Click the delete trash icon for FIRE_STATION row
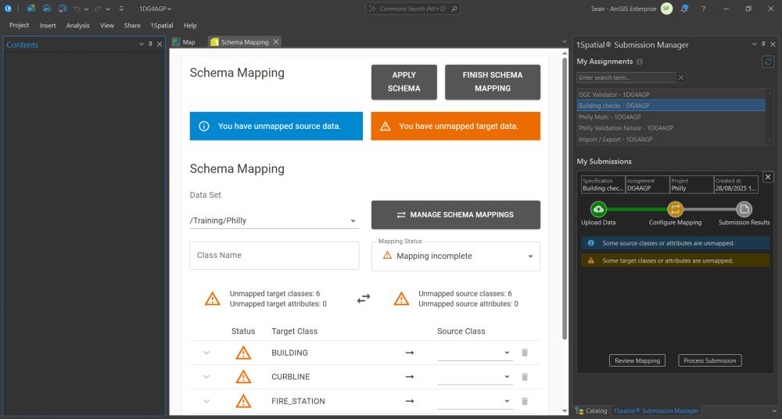Image resolution: width=782 pixels, height=419 pixels. click(525, 401)
